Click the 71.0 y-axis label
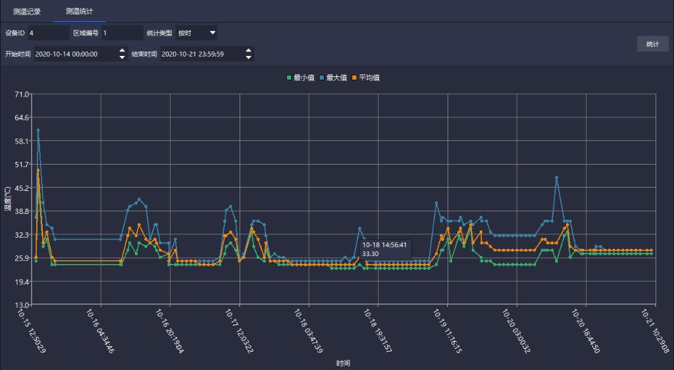Viewport: 674px width, 370px height. point(22,94)
